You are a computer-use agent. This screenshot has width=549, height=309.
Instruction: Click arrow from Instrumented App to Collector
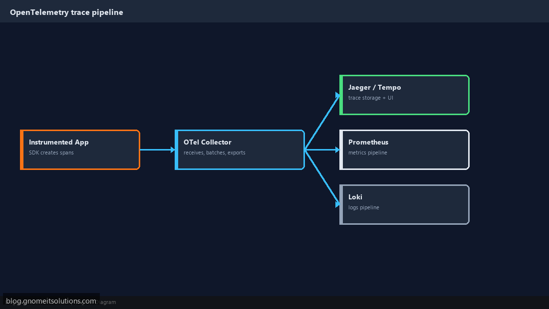(157, 150)
